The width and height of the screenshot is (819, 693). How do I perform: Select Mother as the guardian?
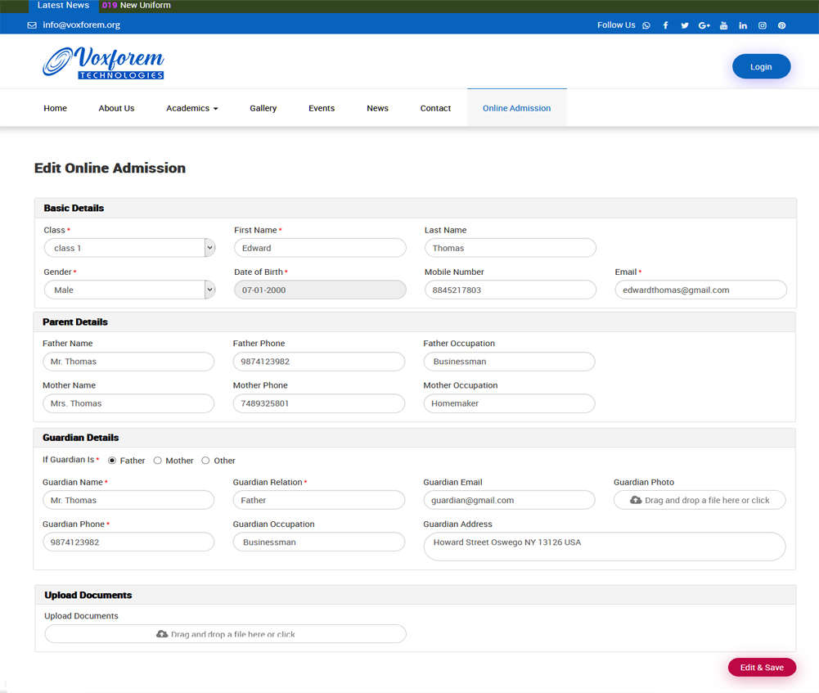tap(158, 461)
